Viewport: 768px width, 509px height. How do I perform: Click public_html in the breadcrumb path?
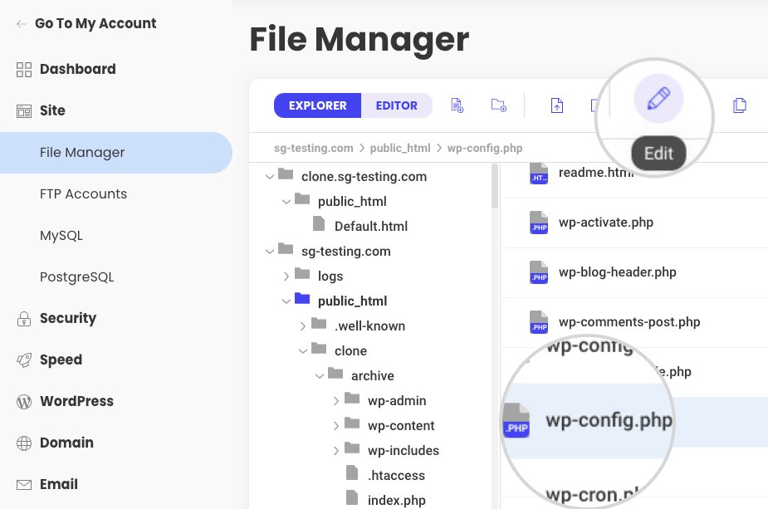click(x=401, y=148)
